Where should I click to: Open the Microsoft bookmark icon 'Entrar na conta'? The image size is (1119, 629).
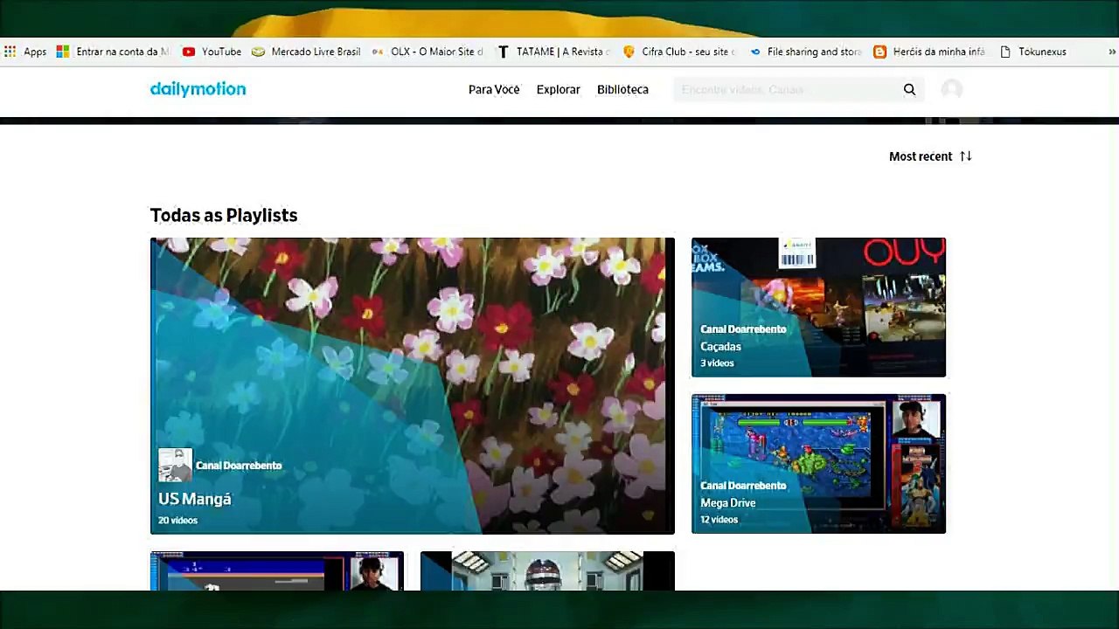click(x=63, y=52)
